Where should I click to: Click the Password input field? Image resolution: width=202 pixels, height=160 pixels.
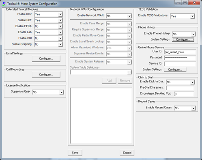180,58
